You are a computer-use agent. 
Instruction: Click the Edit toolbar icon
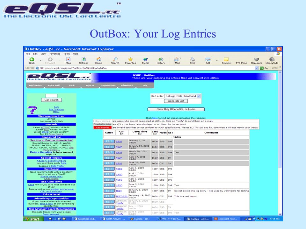[208, 59]
